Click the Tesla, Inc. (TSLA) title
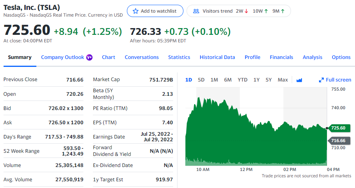Viewport: 355px width, 188px height. click(x=32, y=8)
